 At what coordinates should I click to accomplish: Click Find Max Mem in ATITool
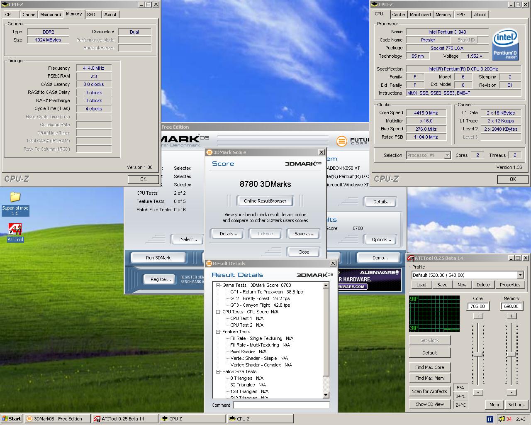[429, 378]
